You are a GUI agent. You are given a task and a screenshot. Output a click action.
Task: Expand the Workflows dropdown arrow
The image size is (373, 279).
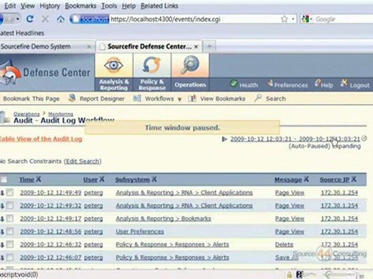[180, 100]
